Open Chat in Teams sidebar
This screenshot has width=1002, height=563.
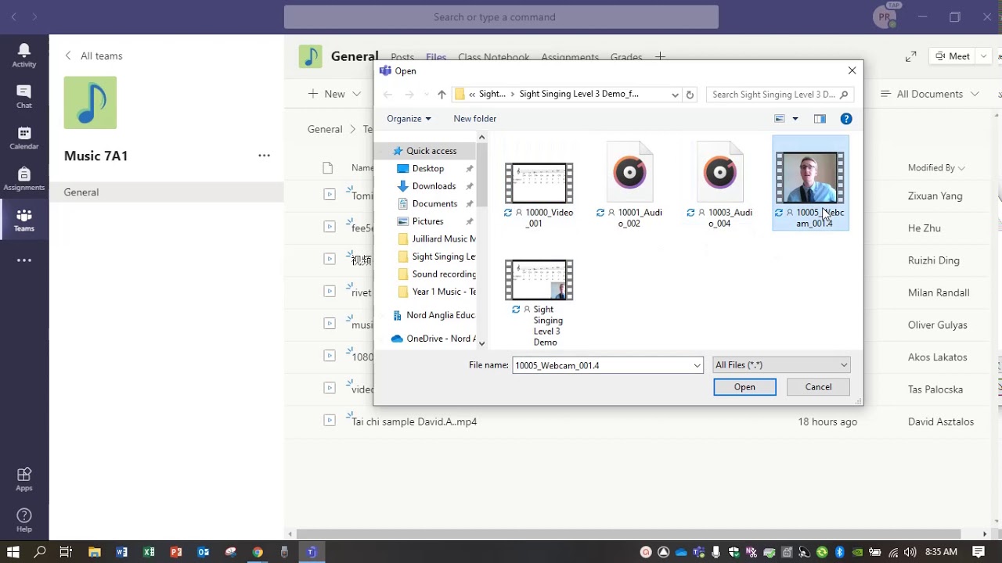point(24,96)
